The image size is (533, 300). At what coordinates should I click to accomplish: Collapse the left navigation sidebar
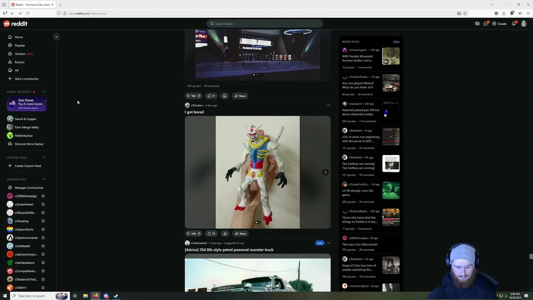(56, 37)
